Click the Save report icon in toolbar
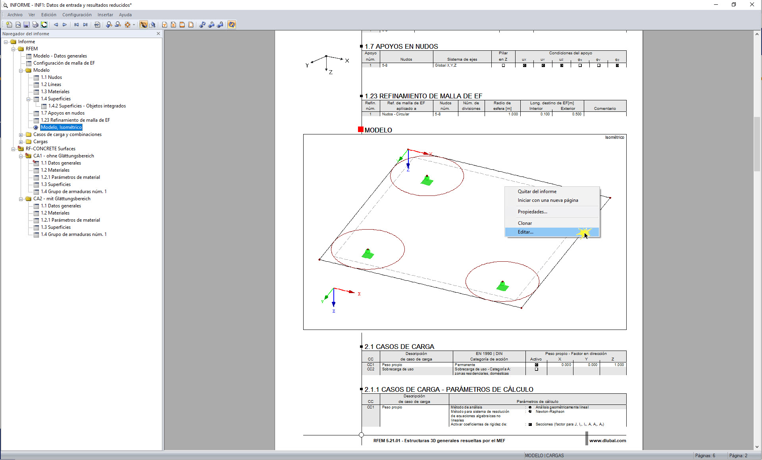This screenshot has height=460, width=762. tap(27, 25)
